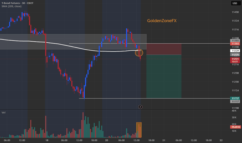Viewport: 242px width, 143px height.
Task: Click the gray 112'25 price label
Action: pos(235,55)
